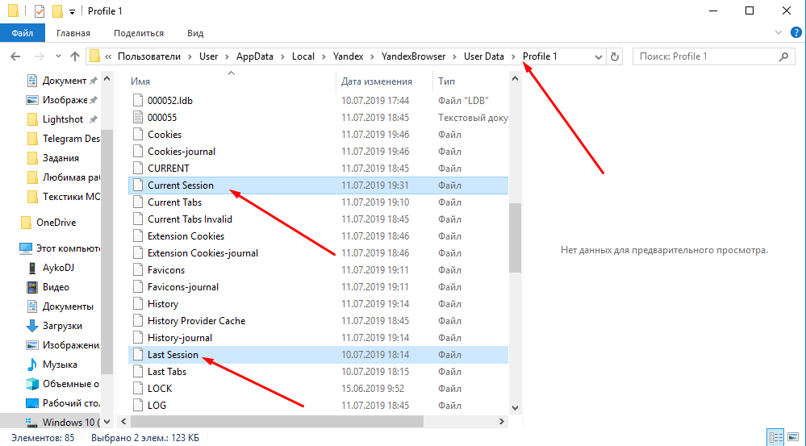Click the search magnifier icon
The height and width of the screenshot is (446, 806).
pyautogui.click(x=783, y=56)
